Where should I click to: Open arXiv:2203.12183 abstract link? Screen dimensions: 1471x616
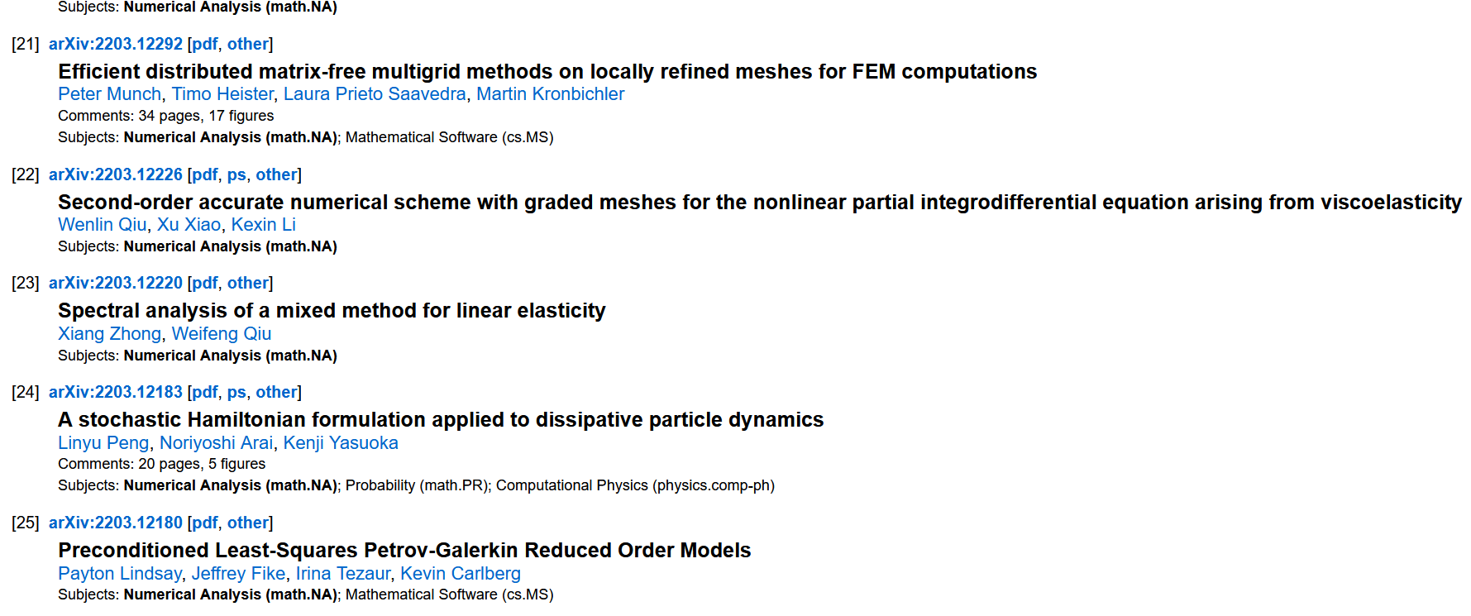[x=116, y=392]
